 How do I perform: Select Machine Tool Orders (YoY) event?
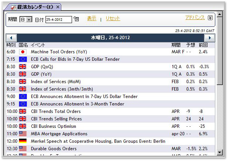(59, 52)
